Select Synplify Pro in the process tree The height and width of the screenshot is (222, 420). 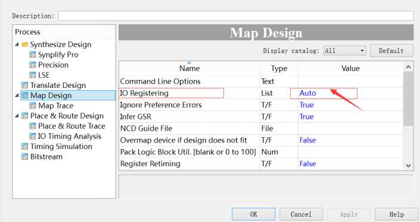(58, 55)
